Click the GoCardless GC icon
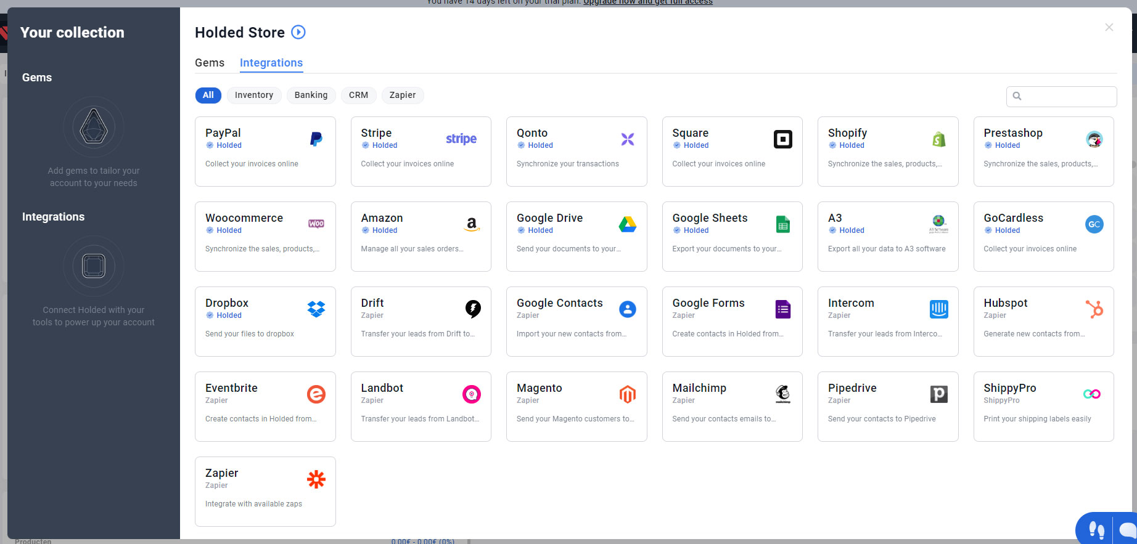1137x544 pixels. click(x=1094, y=224)
